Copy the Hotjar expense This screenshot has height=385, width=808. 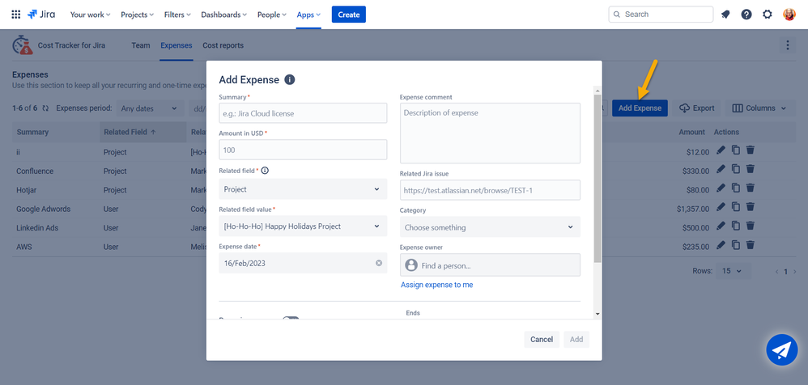736,188
